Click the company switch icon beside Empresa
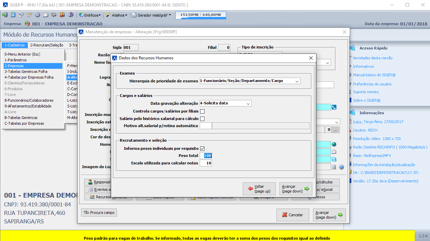Image resolution: width=430 pixels, height=241 pixels. tap(27, 24)
